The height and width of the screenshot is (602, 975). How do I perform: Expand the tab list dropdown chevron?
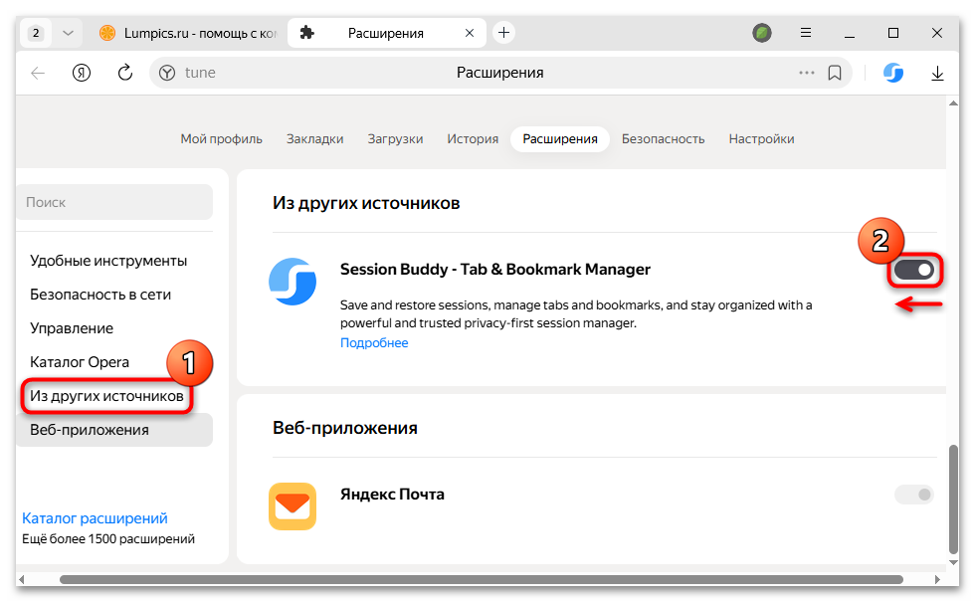tap(68, 33)
